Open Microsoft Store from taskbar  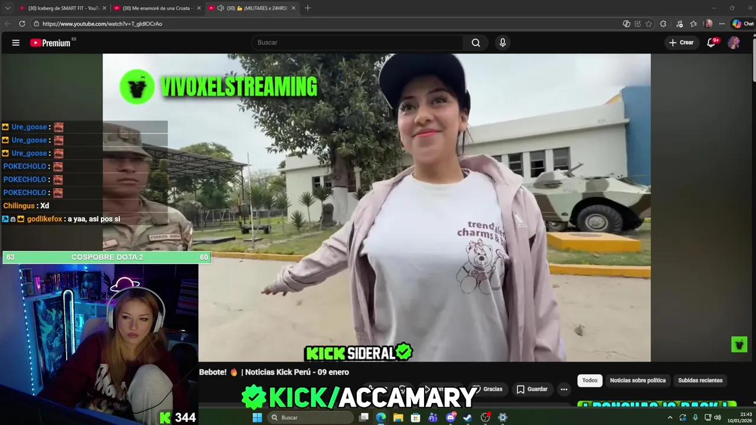pos(416,417)
